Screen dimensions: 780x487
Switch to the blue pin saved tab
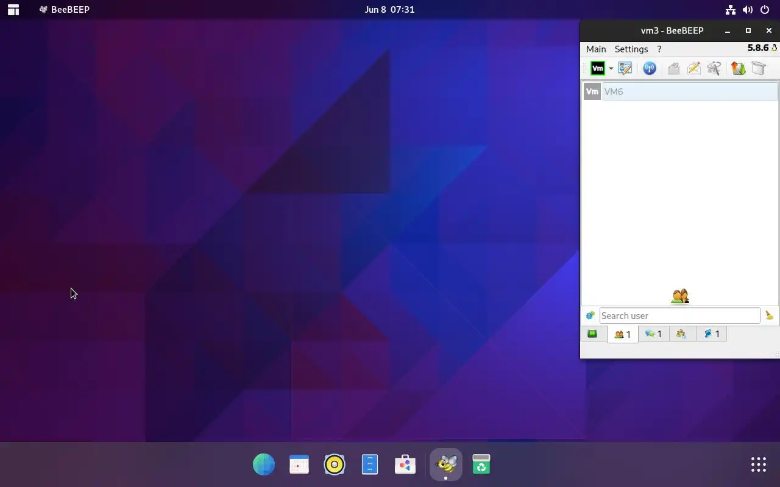tap(712, 334)
